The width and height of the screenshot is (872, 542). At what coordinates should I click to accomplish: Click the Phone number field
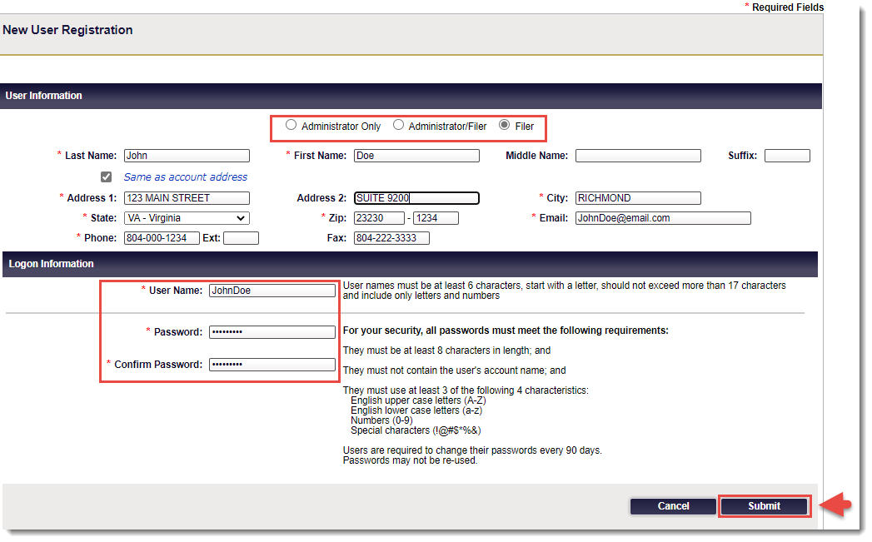[x=161, y=238]
